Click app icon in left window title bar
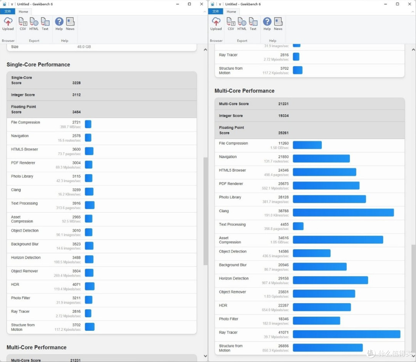The width and height of the screenshot is (416, 362). pyautogui.click(x=4, y=4)
